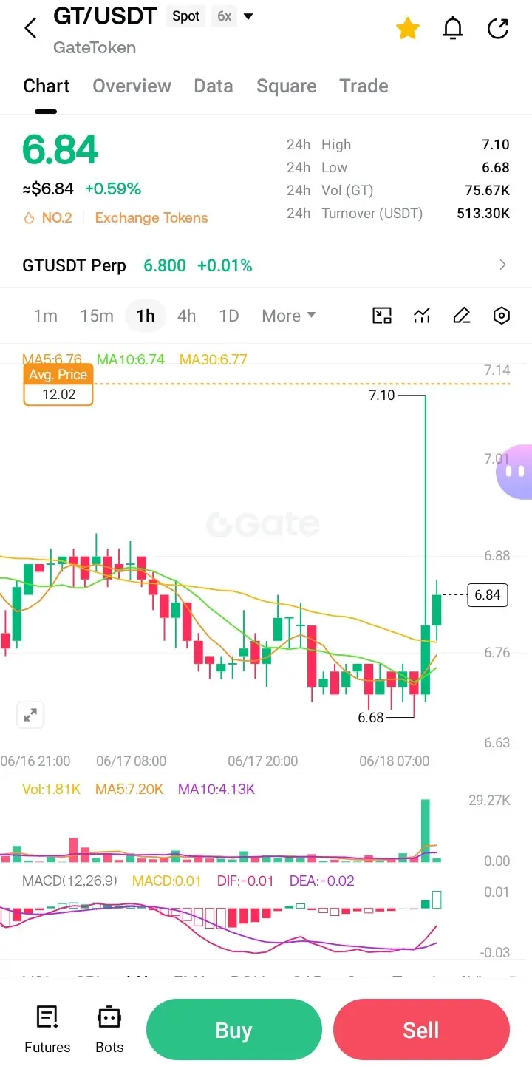Open Bots from bottom bar
This screenshot has height=1072, width=532.
[x=109, y=1029]
